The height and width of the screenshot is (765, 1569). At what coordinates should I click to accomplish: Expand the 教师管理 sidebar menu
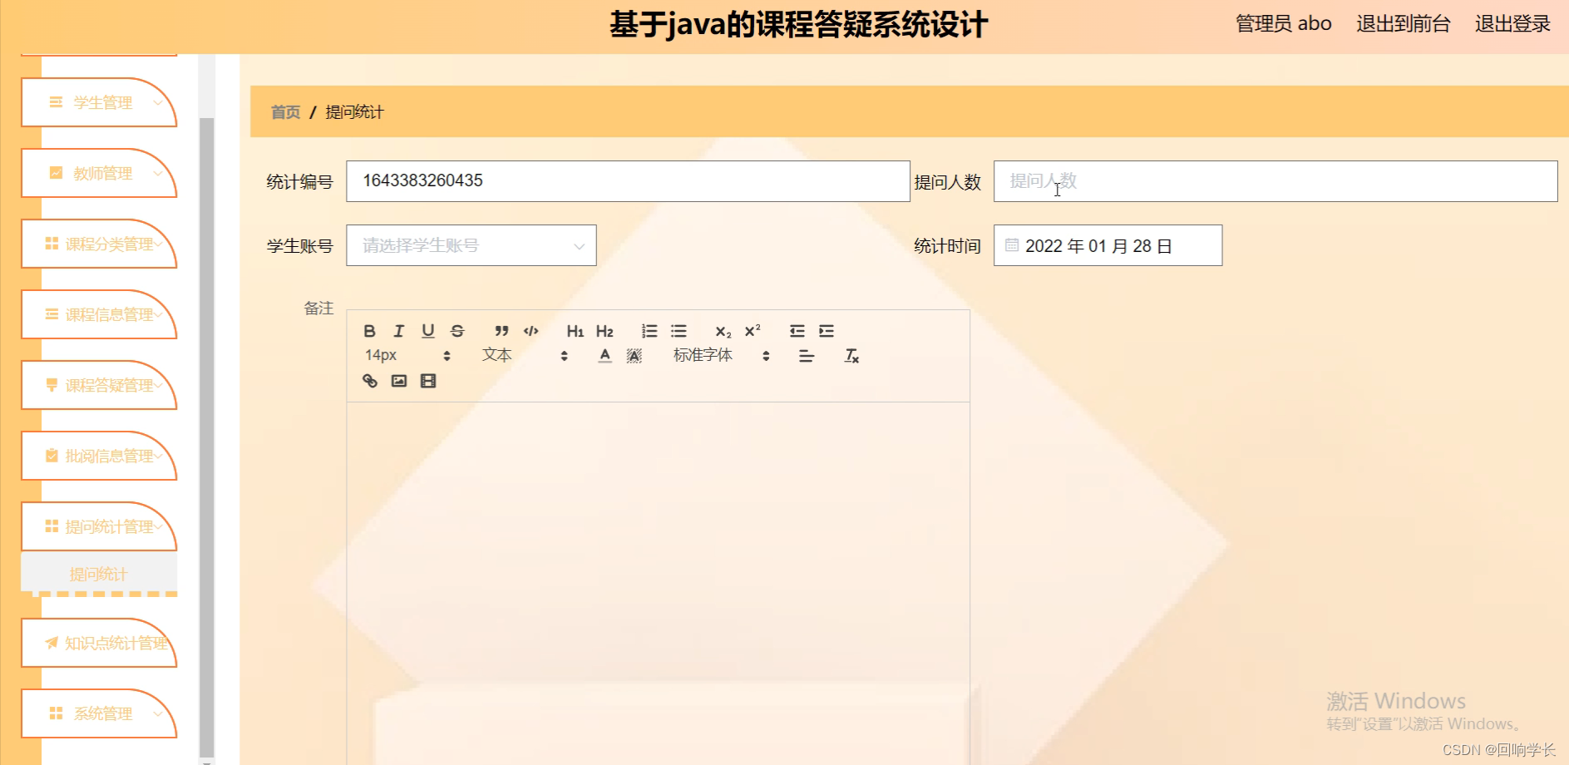(100, 173)
